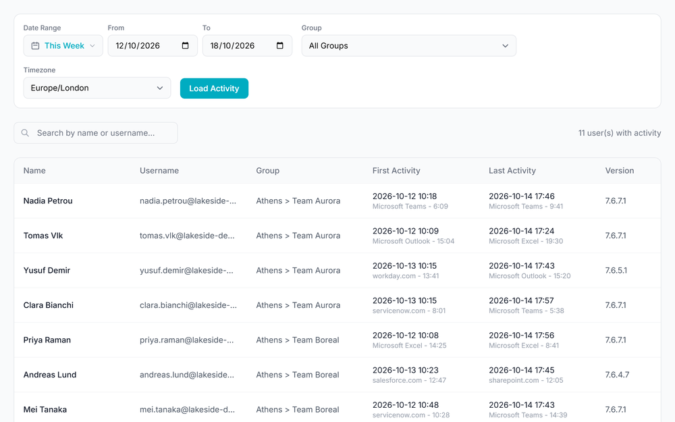Click username andreas.lund@lakeside...
Screen dimensions: 675x422
(187, 375)
